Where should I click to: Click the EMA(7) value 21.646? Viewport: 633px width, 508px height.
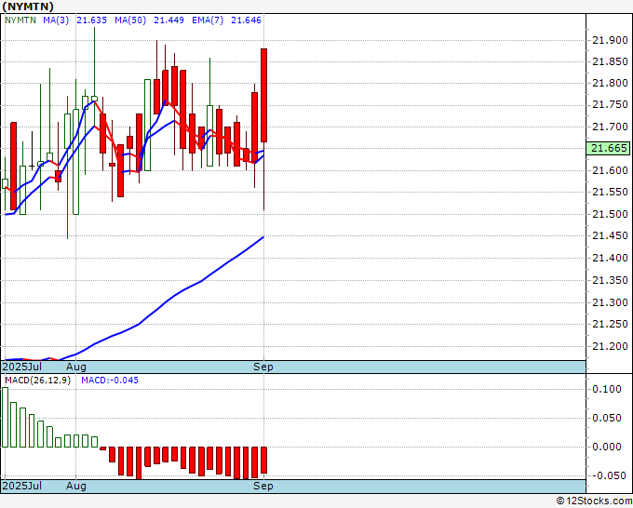[246, 20]
